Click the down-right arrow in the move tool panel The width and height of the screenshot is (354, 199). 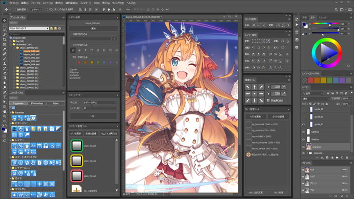coord(261,101)
